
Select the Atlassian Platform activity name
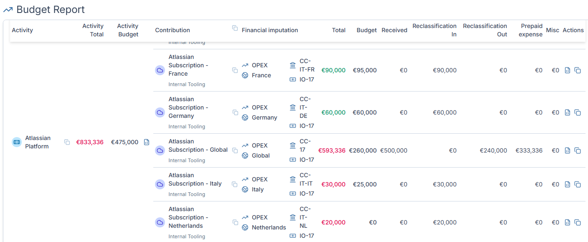[38, 142]
